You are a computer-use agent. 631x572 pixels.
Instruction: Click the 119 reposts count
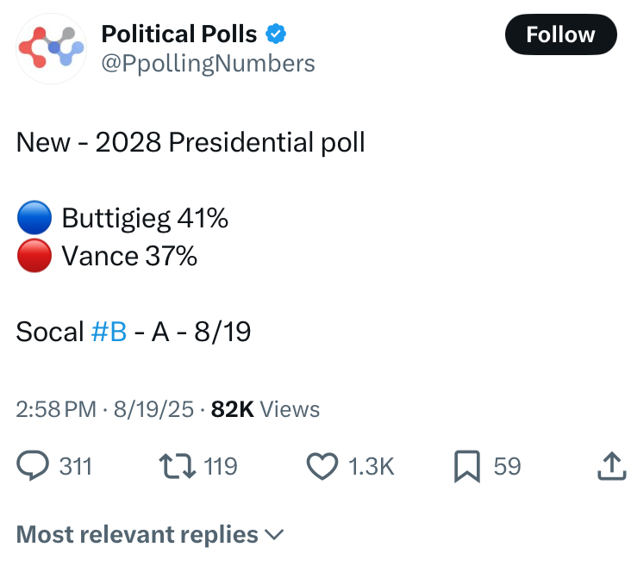pyautogui.click(x=220, y=466)
